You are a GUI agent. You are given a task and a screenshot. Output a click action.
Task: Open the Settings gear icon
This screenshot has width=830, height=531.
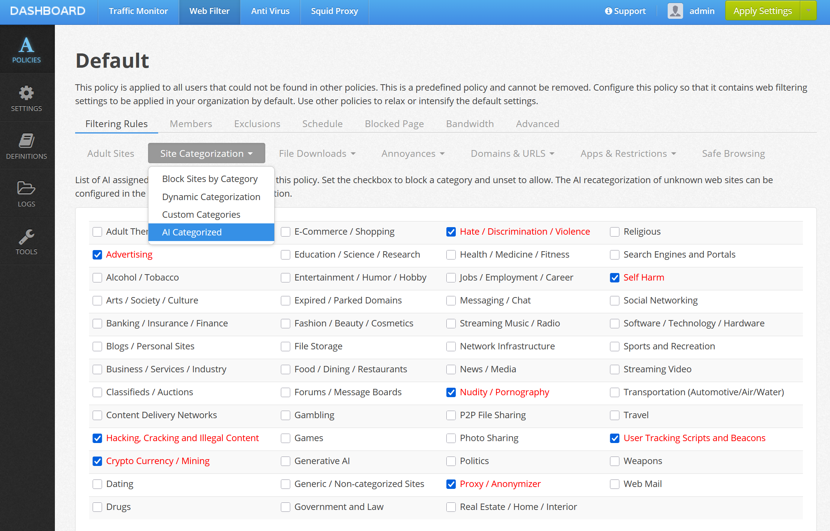tap(26, 93)
